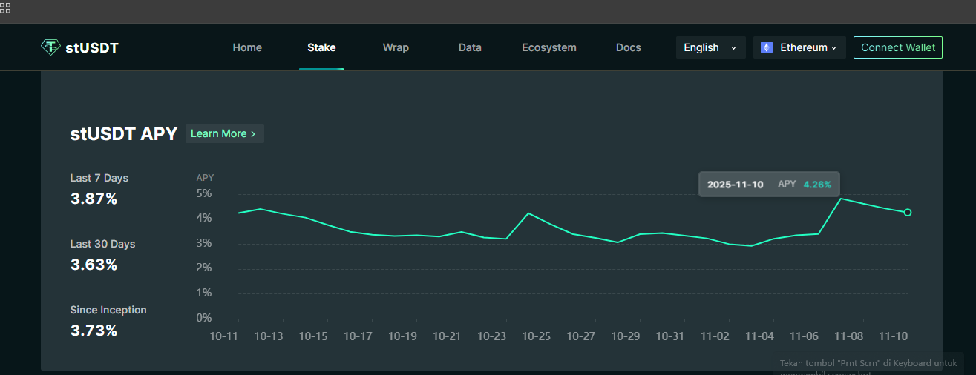Click the 3% y-axis label
The width and height of the screenshot is (976, 375).
pyautogui.click(x=204, y=243)
